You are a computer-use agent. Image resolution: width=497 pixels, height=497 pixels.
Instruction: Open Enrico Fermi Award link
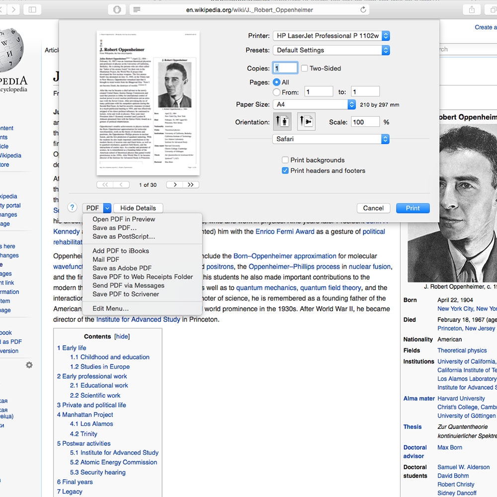285,232
